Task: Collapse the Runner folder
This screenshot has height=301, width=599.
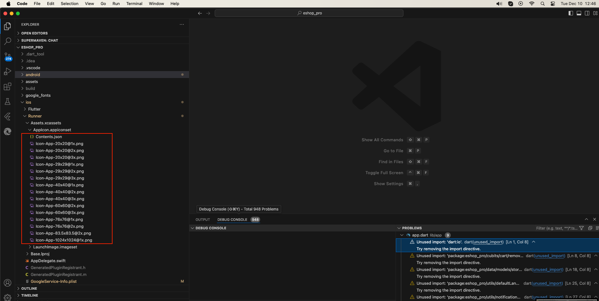Action: click(x=102, y=116)
